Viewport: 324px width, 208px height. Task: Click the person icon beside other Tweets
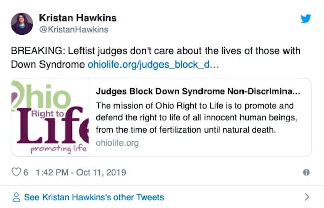(16, 197)
